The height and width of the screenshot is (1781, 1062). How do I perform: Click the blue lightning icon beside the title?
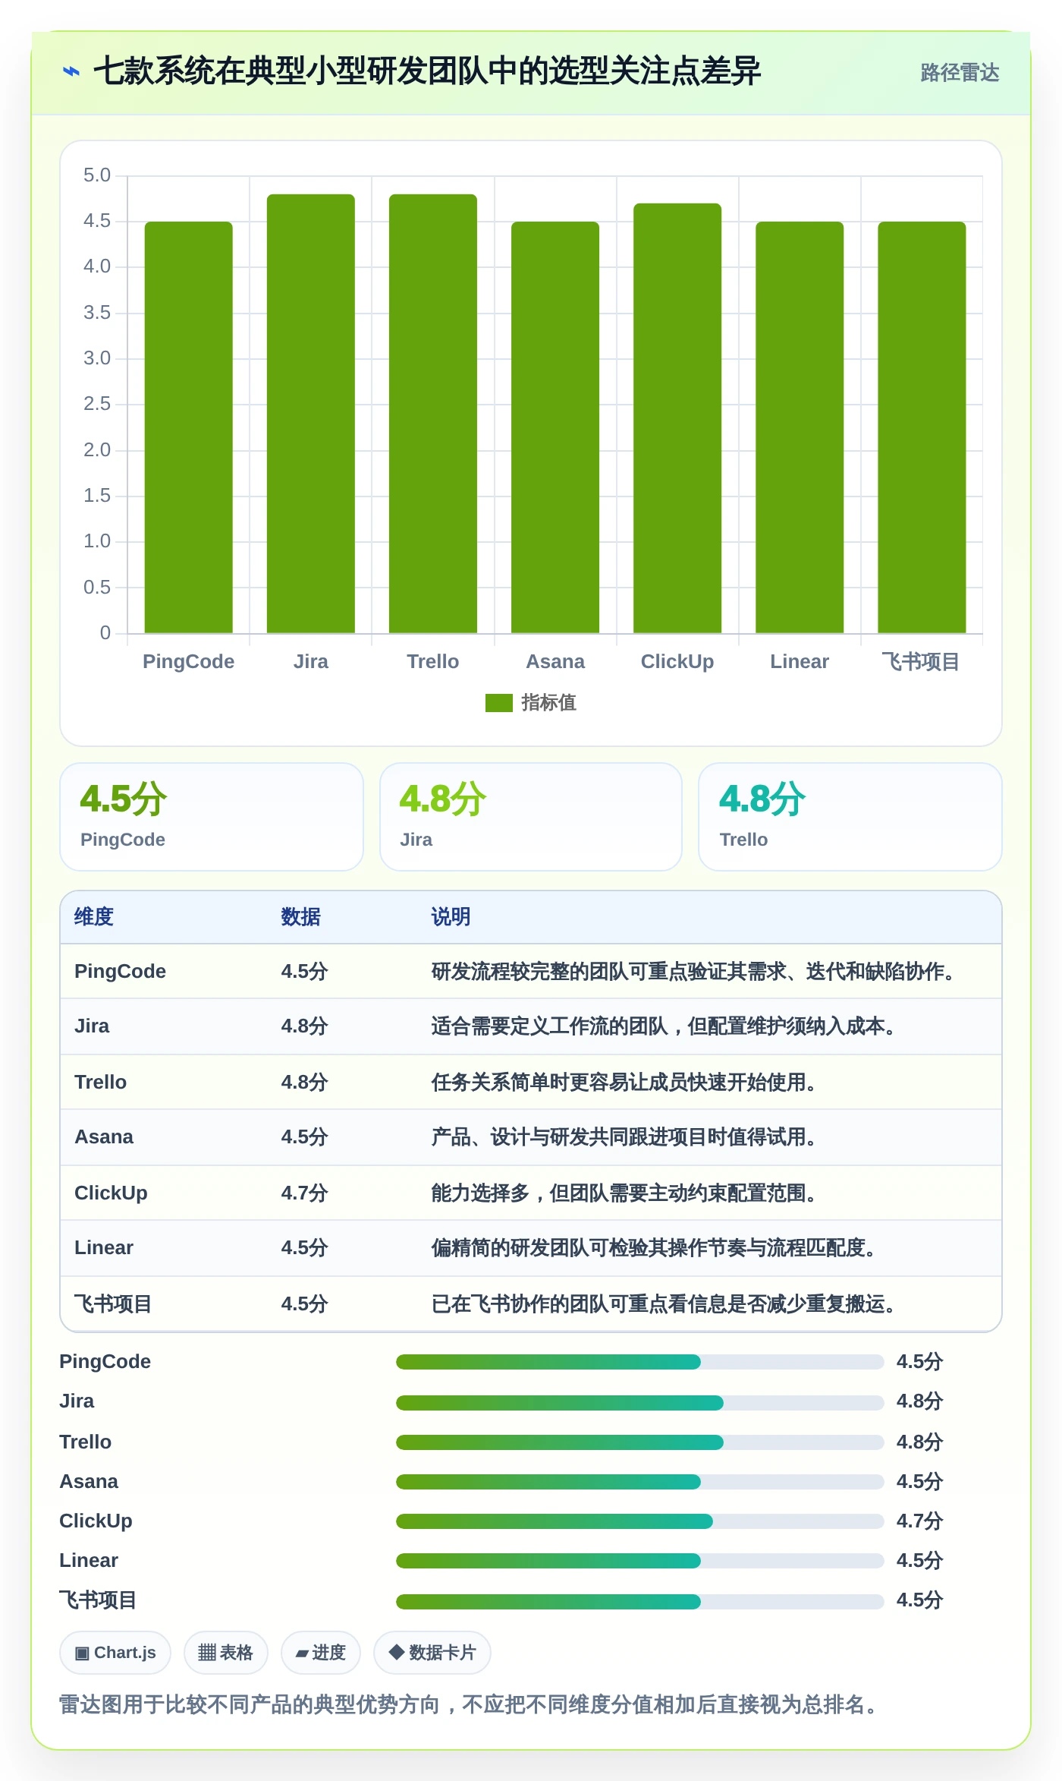tap(71, 72)
